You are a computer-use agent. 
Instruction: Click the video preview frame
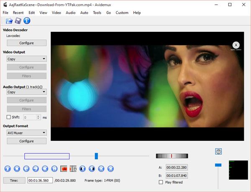click(x=147, y=86)
